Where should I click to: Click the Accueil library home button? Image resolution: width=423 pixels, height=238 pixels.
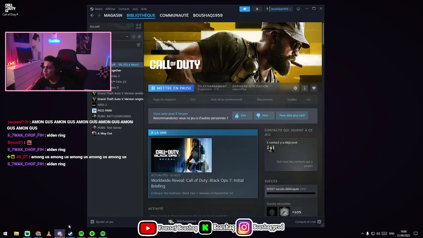[x=111, y=26]
